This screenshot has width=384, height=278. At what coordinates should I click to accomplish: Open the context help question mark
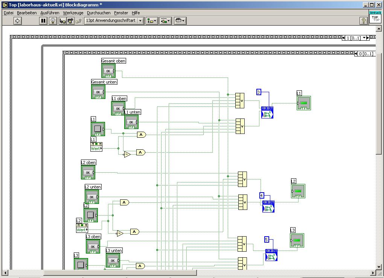click(x=363, y=21)
